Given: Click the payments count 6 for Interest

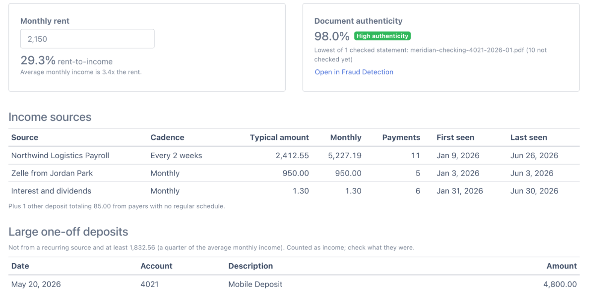Looking at the screenshot, I should click(x=418, y=191).
